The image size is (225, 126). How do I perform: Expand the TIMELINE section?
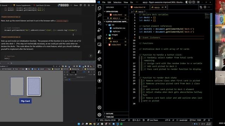(x=116, y=117)
